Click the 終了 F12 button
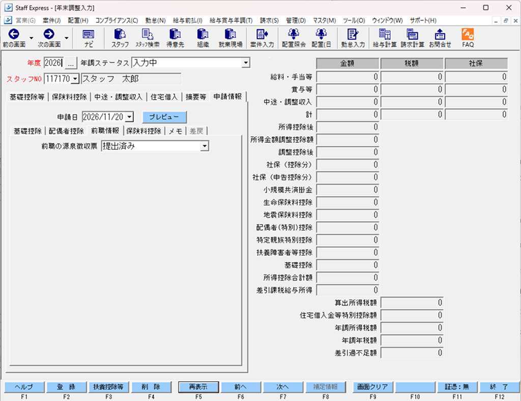 [x=500, y=387]
